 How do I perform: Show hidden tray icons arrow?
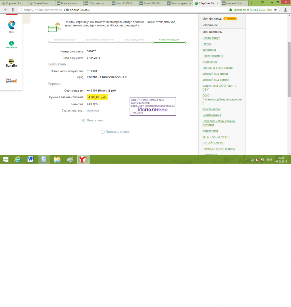247,160
